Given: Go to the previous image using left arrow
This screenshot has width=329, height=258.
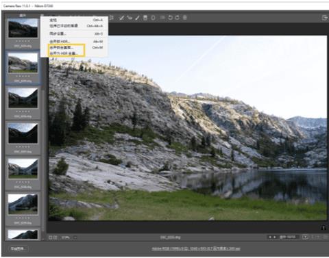Looking at the screenshot, I should tap(270, 237).
